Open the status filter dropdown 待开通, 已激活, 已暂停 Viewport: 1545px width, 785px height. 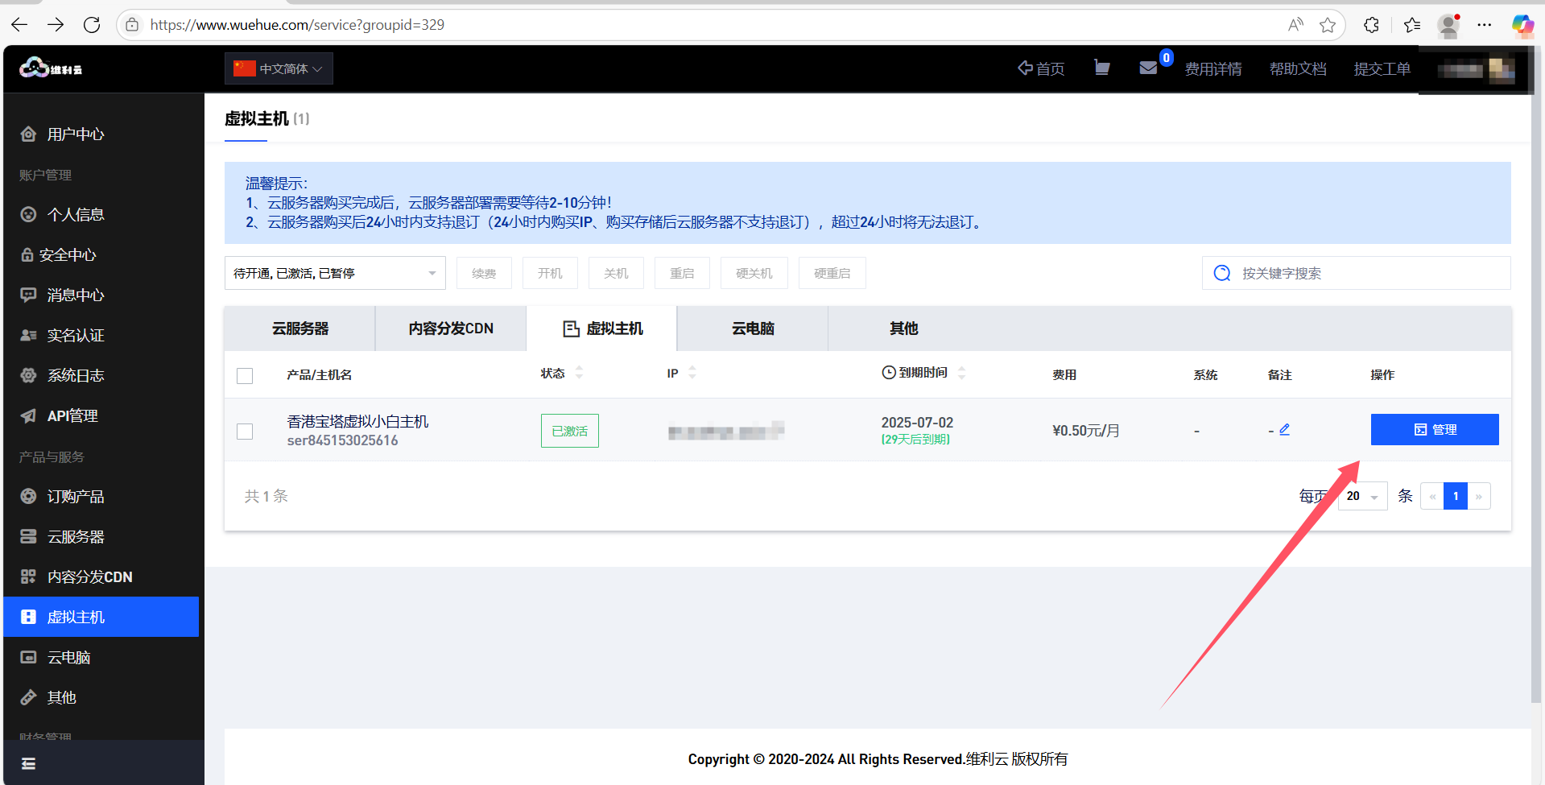click(335, 273)
